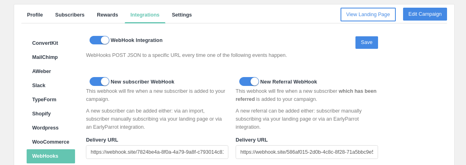Click the Edit Campaign button
The width and height of the screenshot is (466, 165).
425,14
